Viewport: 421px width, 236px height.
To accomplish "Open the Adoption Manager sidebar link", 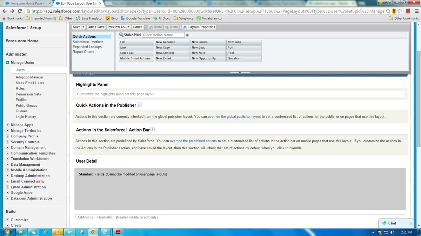I will coord(29,77).
